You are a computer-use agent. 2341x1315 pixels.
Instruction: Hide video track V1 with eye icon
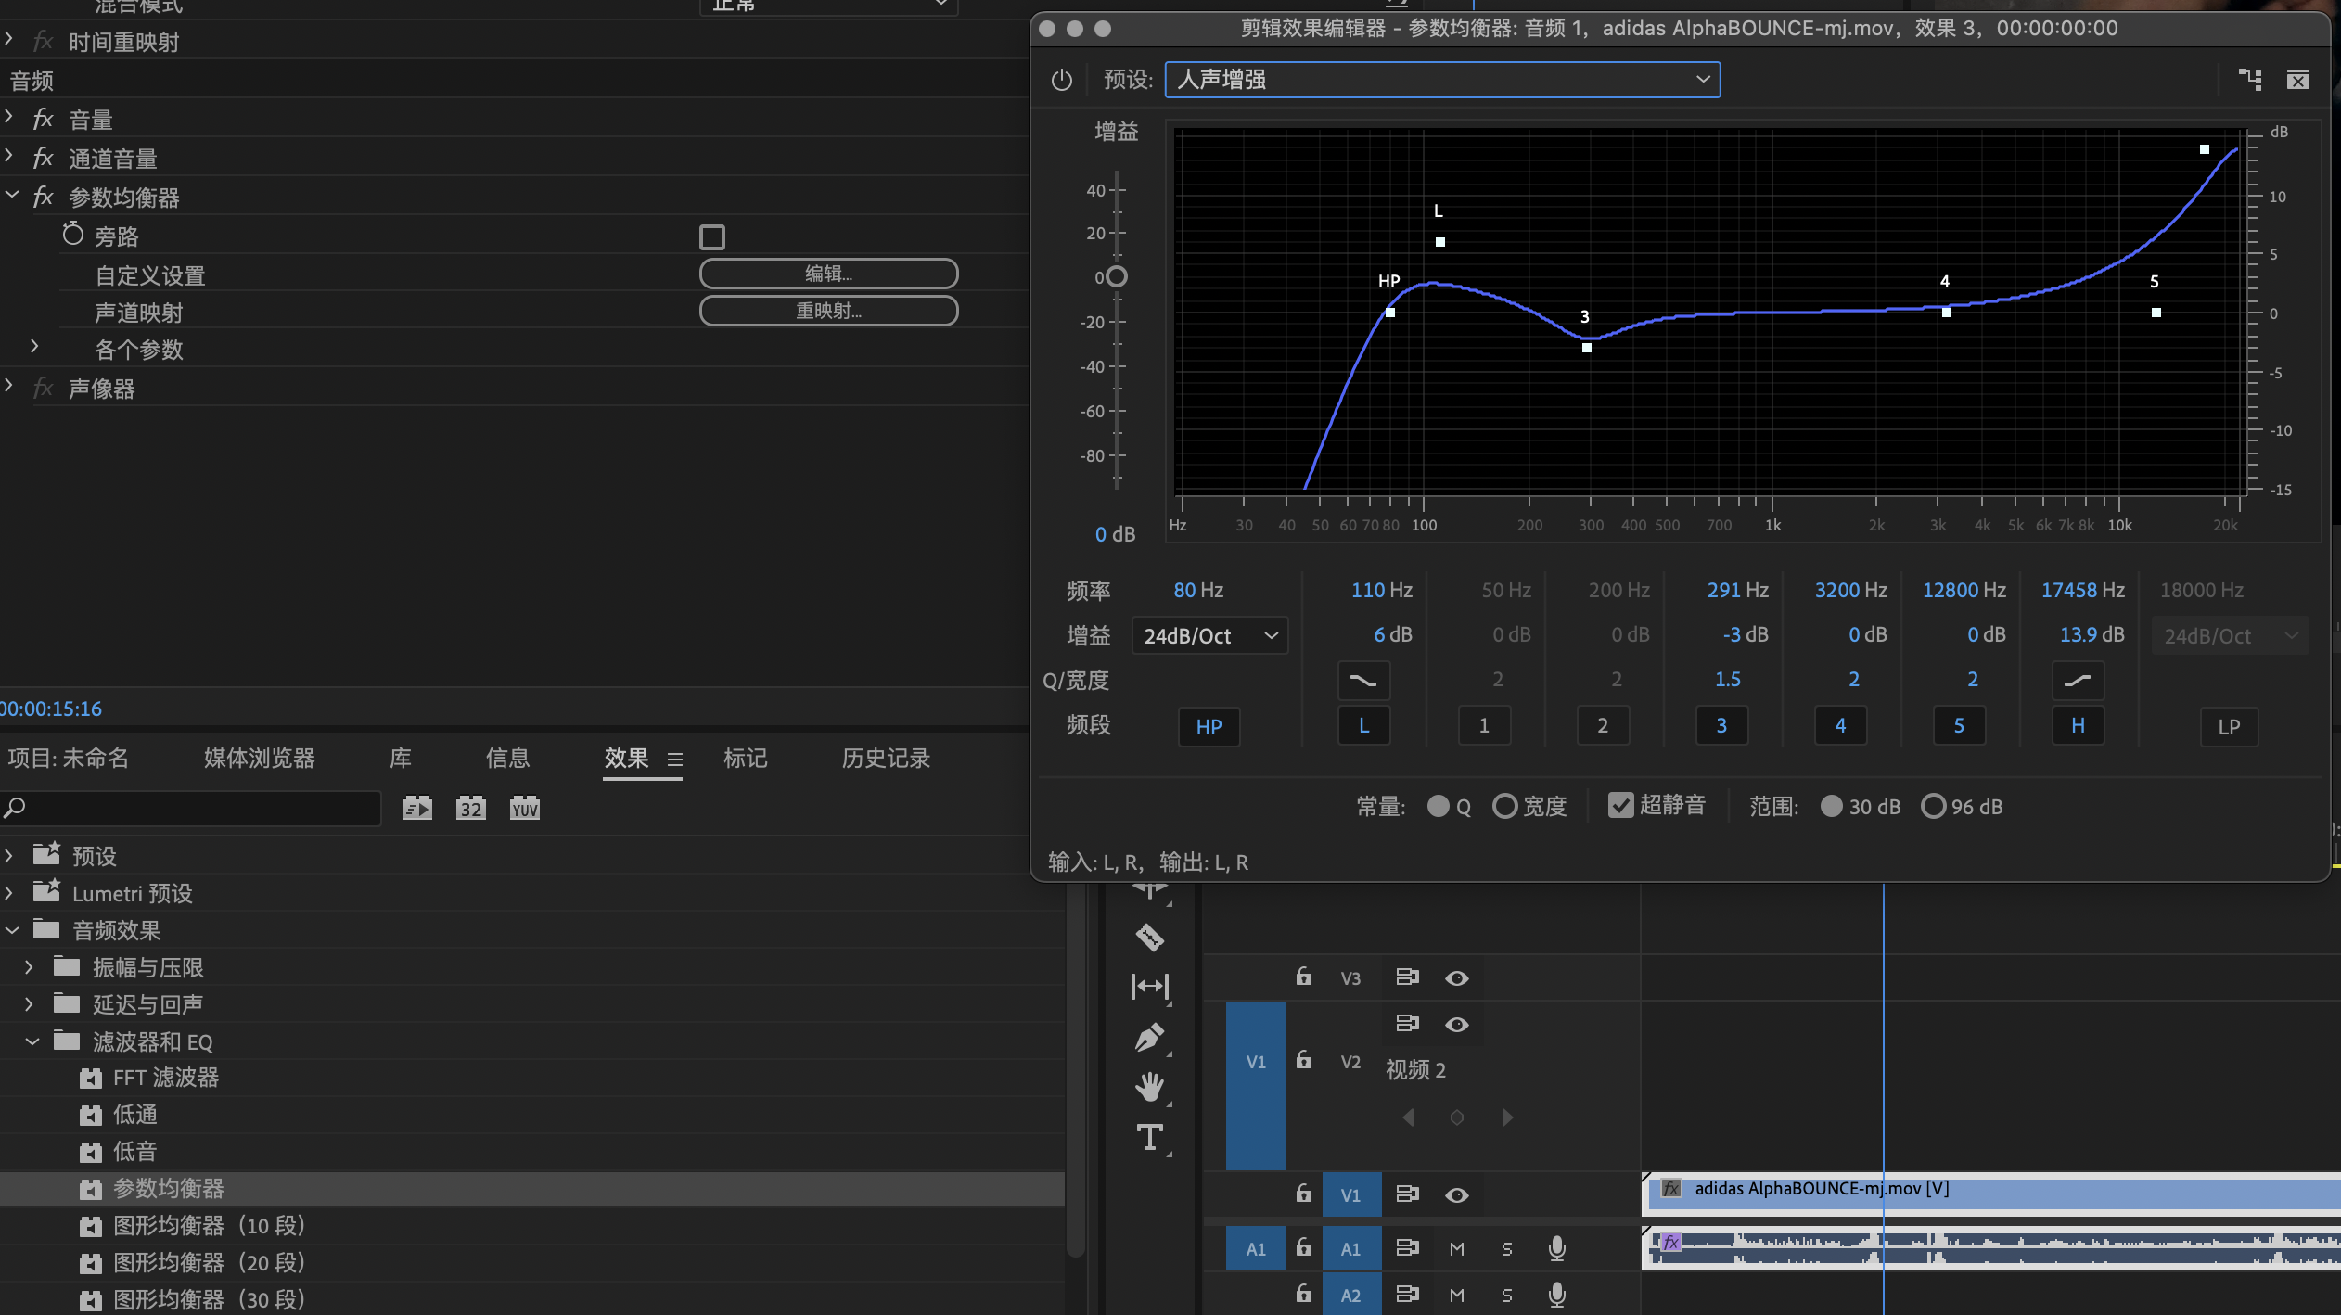click(1457, 1195)
